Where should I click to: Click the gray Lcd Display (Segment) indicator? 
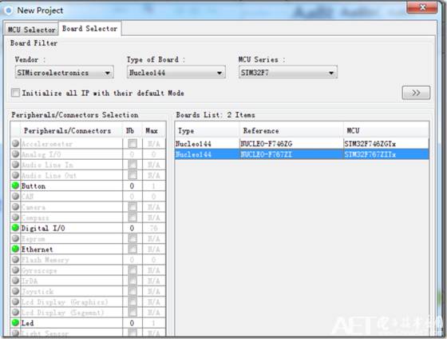15,313
